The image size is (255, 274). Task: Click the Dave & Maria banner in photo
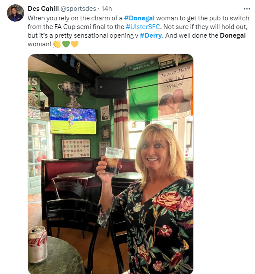coord(175,91)
